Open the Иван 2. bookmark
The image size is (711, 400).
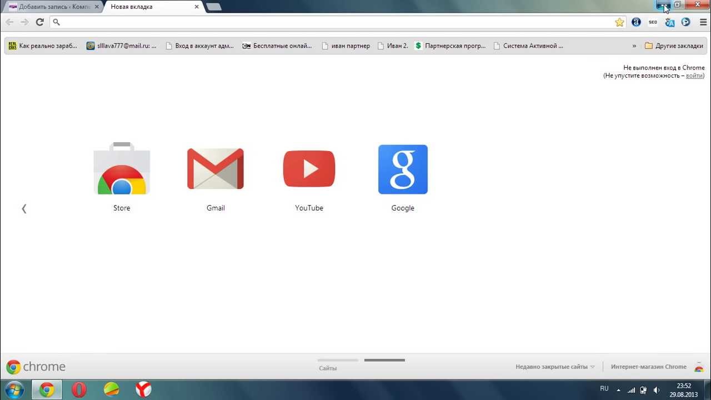click(392, 46)
